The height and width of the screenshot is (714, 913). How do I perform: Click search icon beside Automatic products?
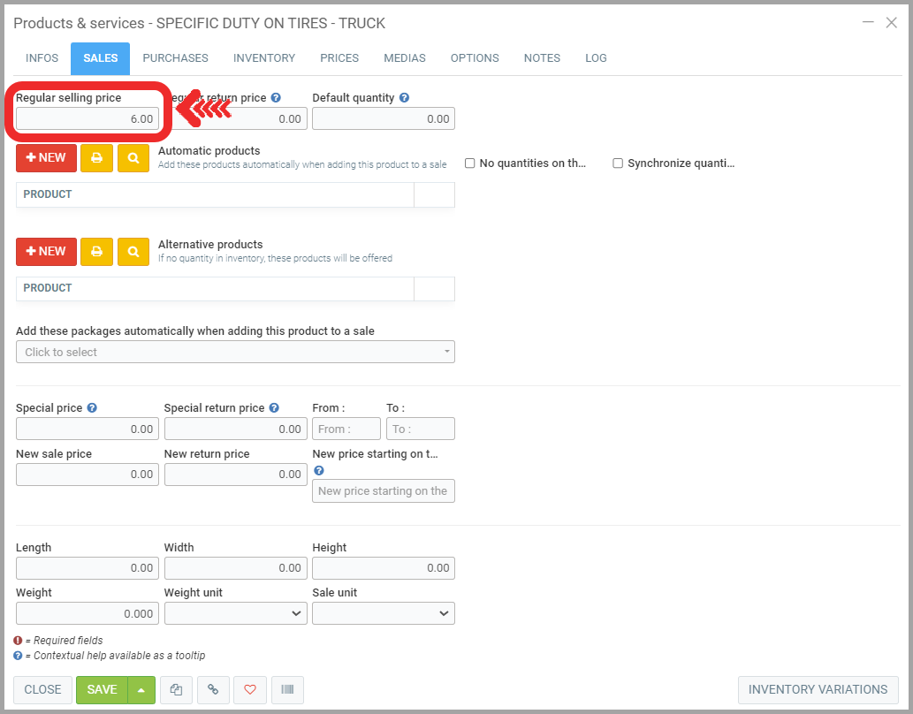click(x=133, y=157)
